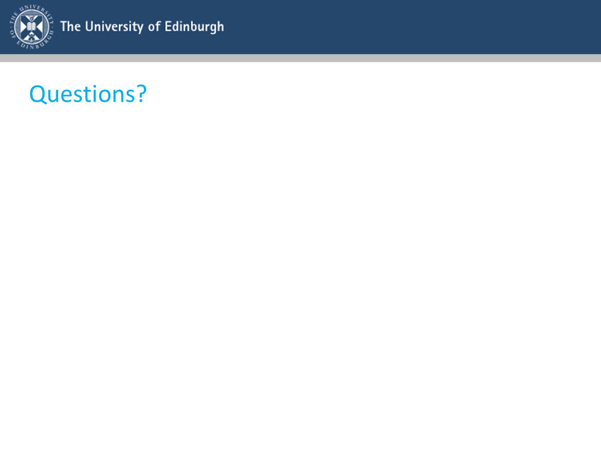Click the word 'Edinburgh' in the header banner

[x=194, y=27]
